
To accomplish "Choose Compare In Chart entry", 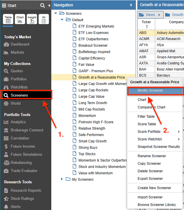I will (151, 107).
